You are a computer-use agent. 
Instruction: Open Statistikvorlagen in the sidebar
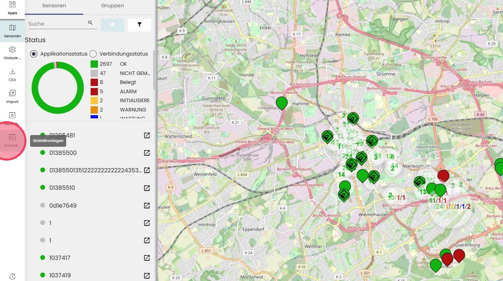pos(12,138)
